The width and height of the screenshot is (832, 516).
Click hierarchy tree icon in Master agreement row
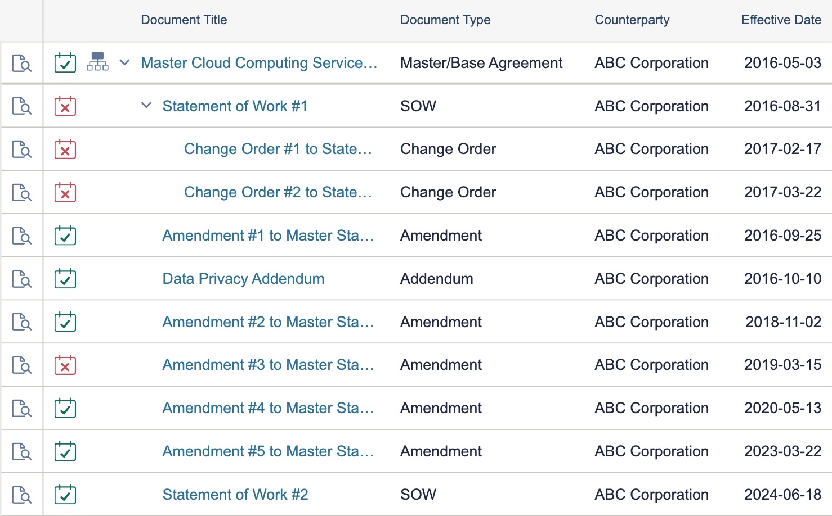point(97,62)
